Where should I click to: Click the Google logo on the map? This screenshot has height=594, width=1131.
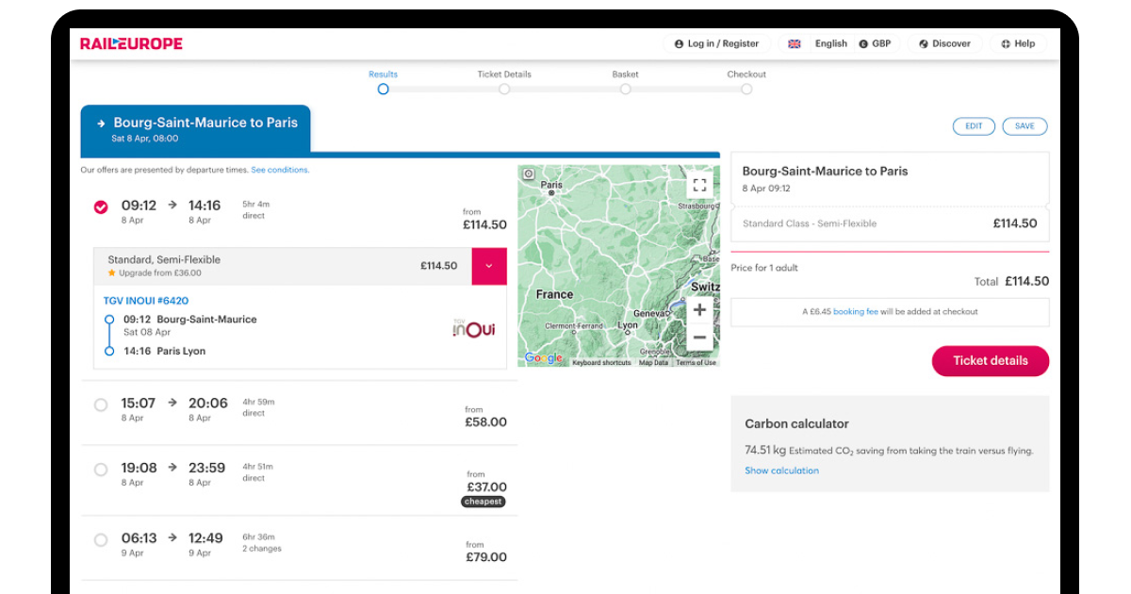tap(543, 358)
